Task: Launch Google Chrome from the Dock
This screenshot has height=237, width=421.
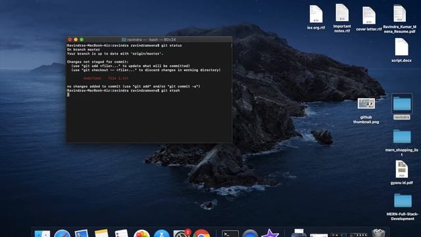Action: click(201, 233)
